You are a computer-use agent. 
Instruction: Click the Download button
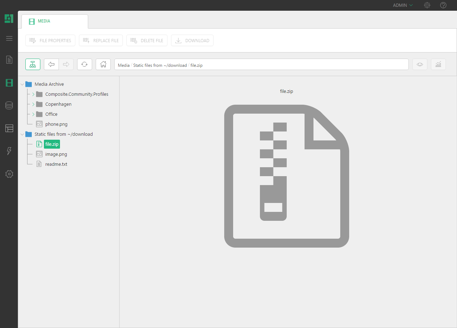(192, 41)
